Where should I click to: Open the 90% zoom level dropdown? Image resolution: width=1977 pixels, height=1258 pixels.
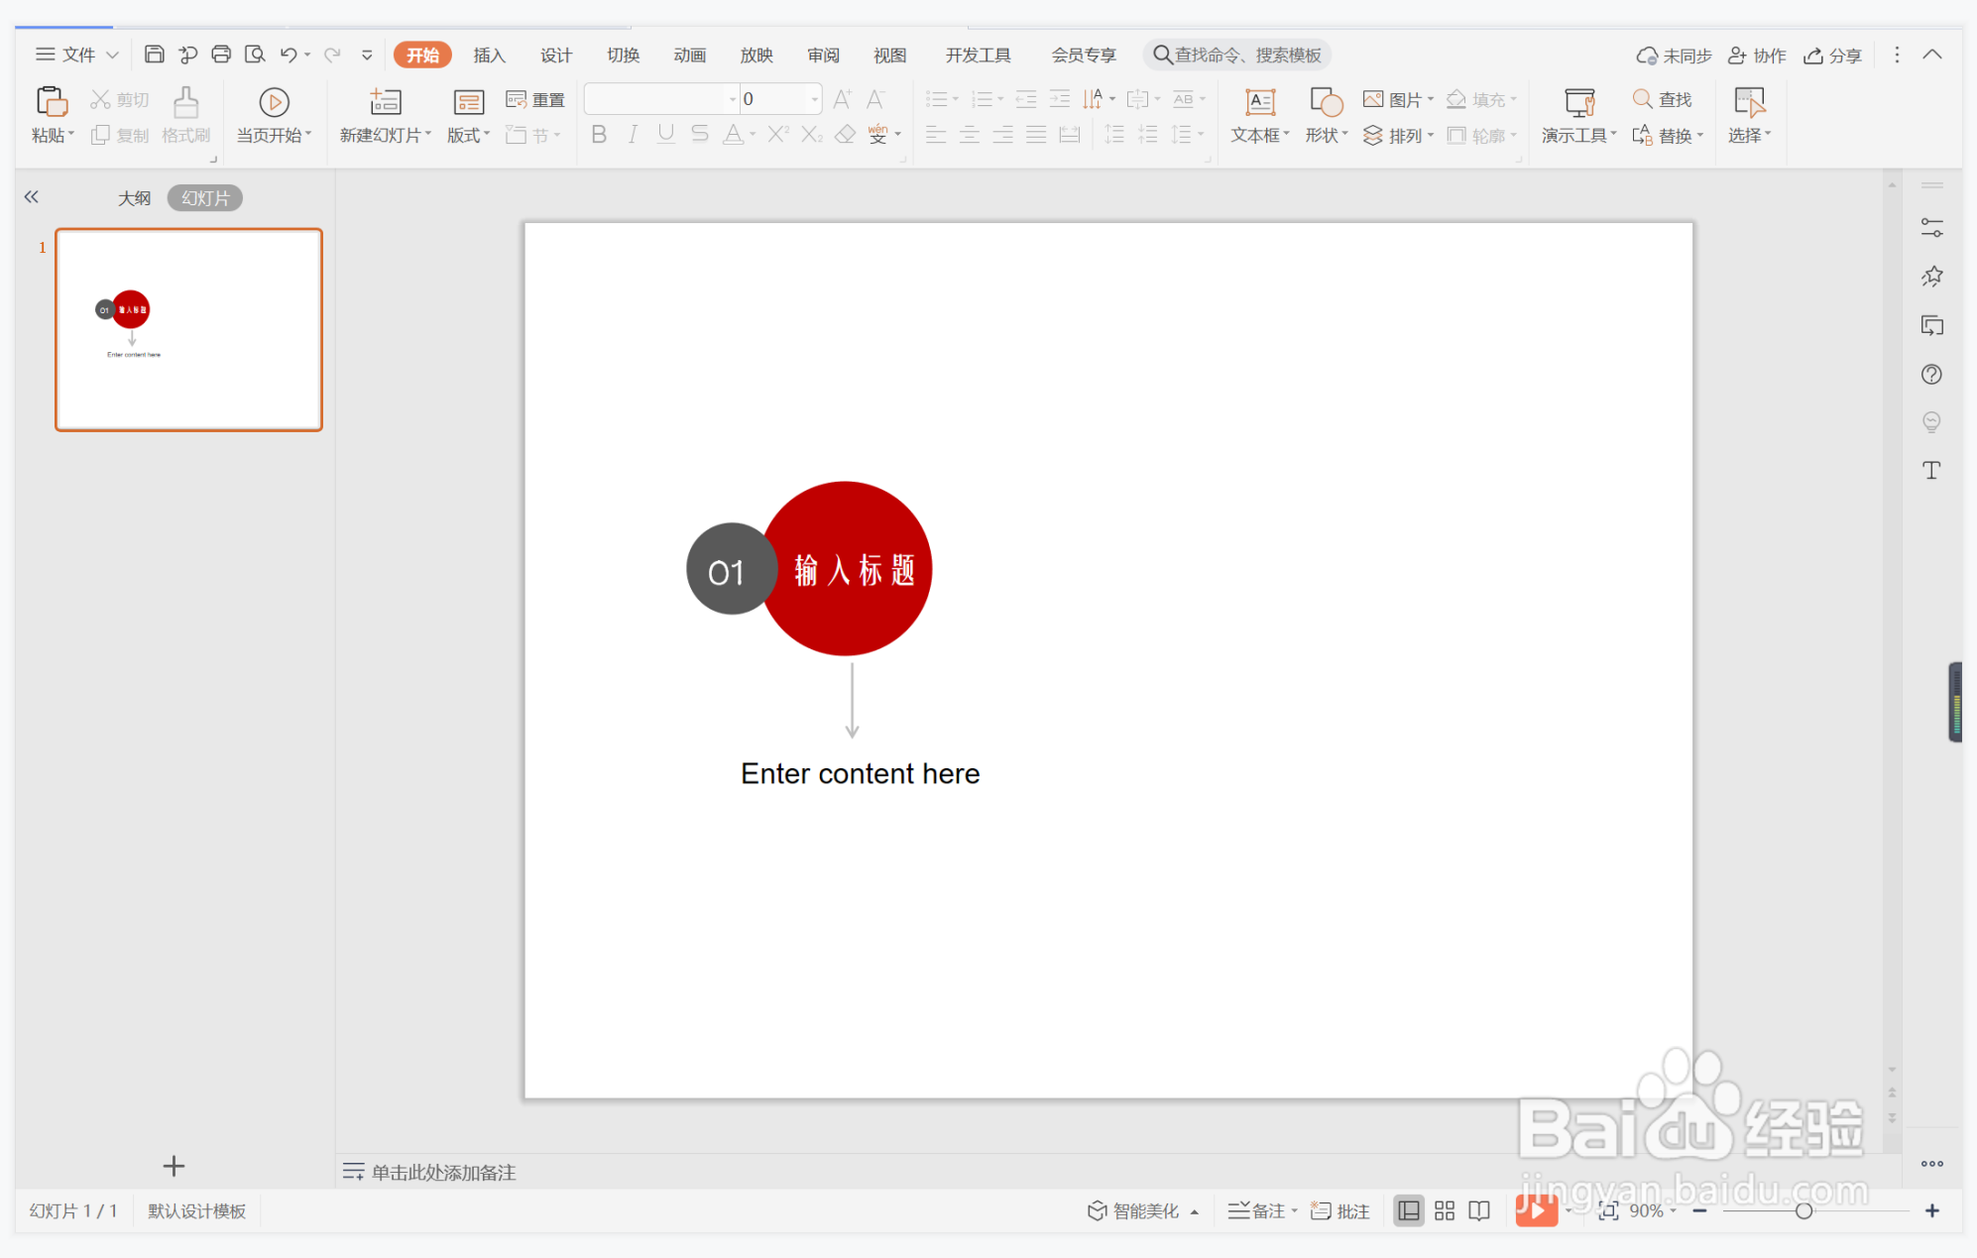pyautogui.click(x=1653, y=1210)
